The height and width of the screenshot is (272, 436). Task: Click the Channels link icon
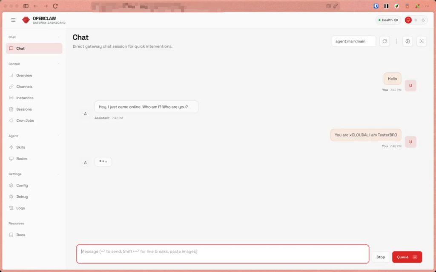tap(11, 87)
